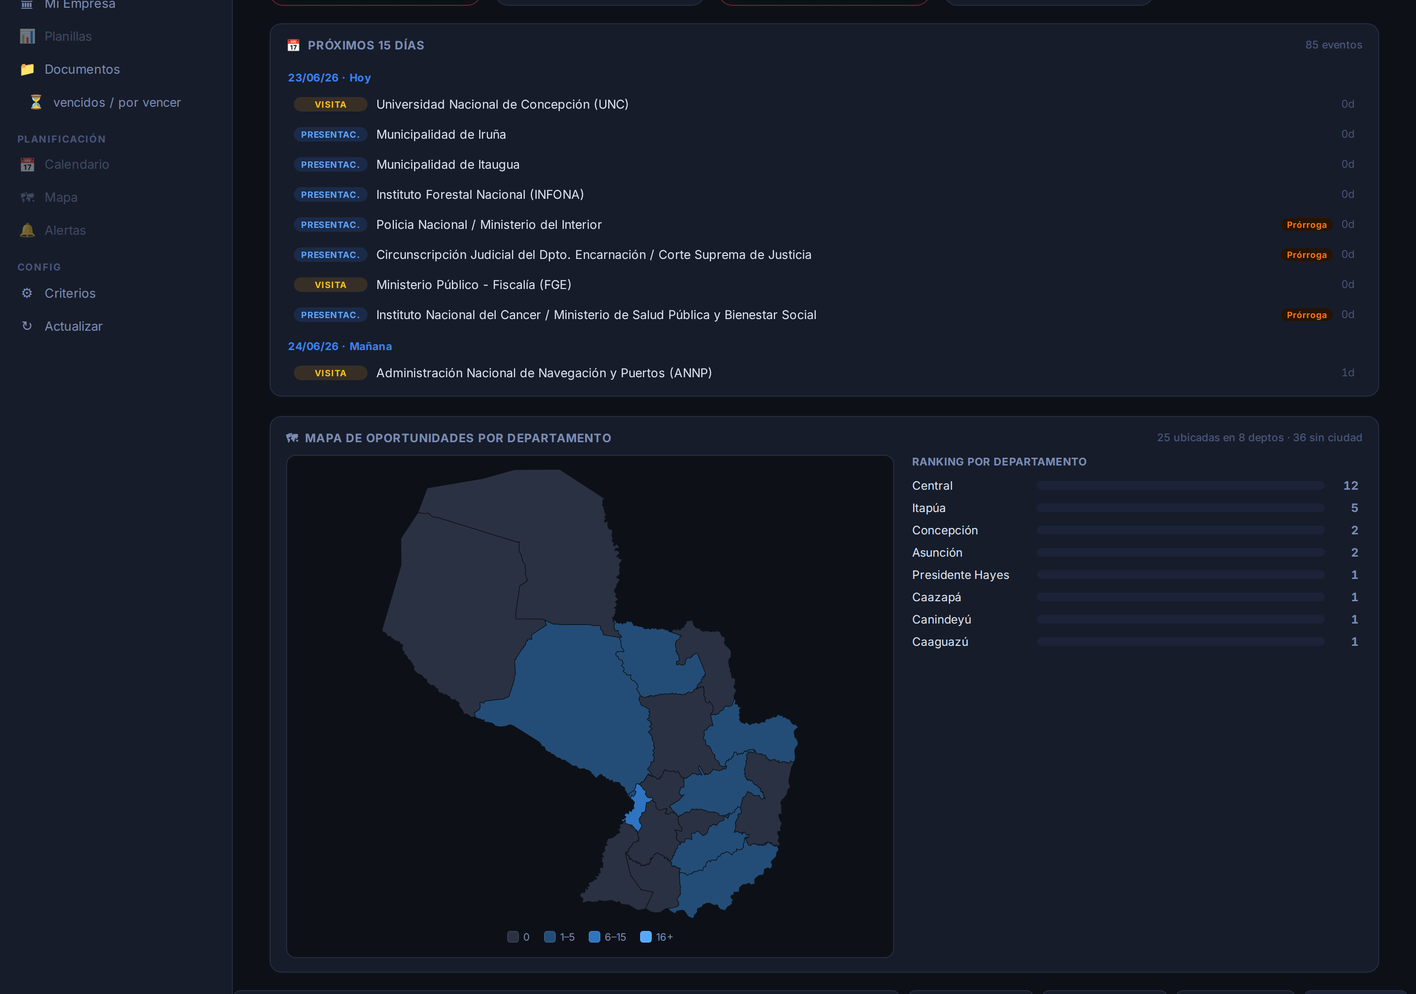Click VISITA badge for Ministerio Público
Viewport: 1416px width, 994px height.
[331, 285]
